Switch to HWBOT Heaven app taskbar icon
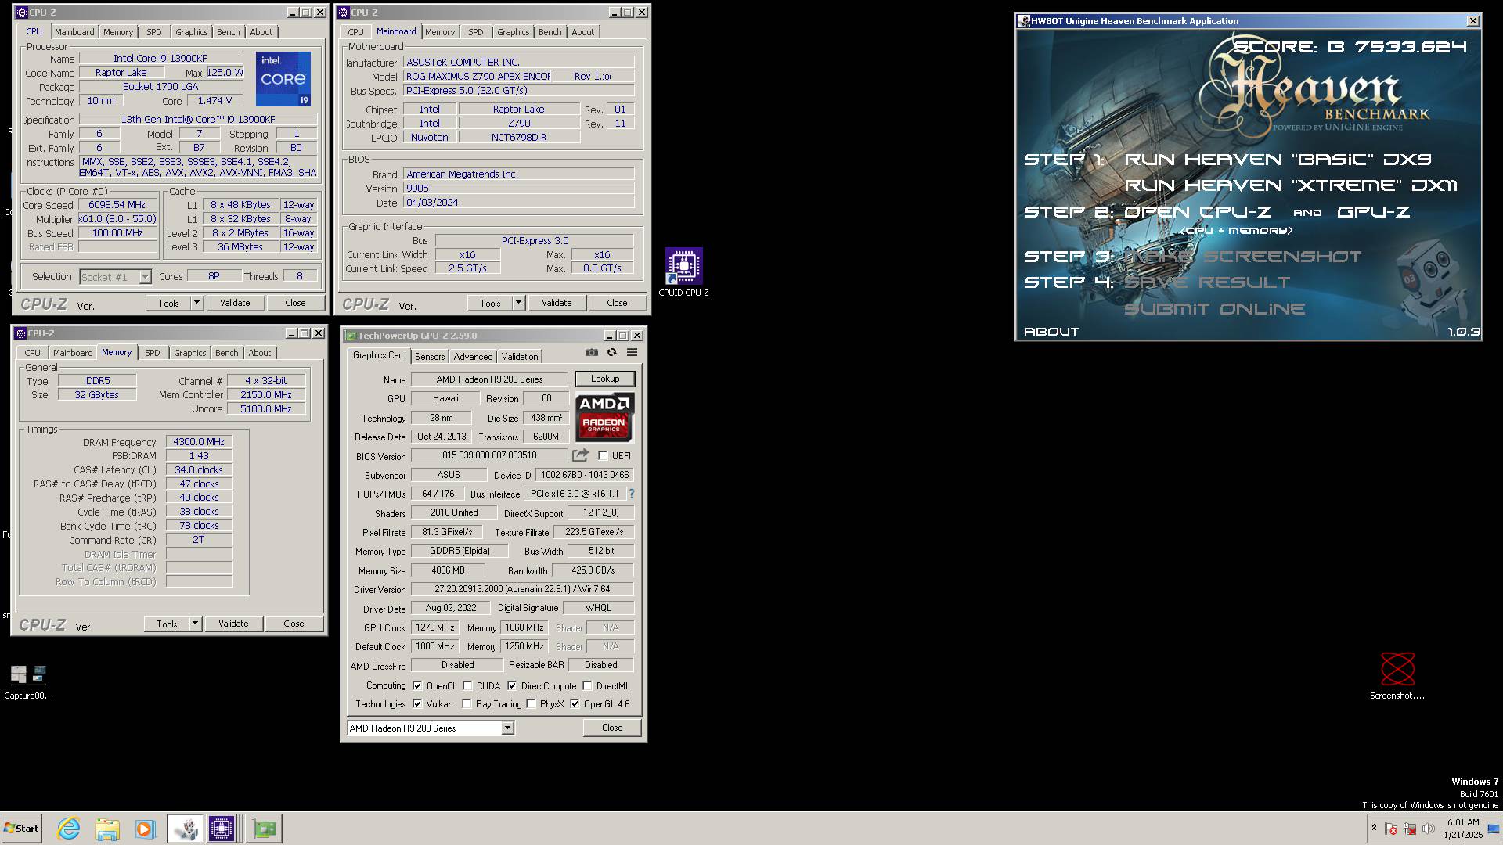The width and height of the screenshot is (1503, 845). 186,829
